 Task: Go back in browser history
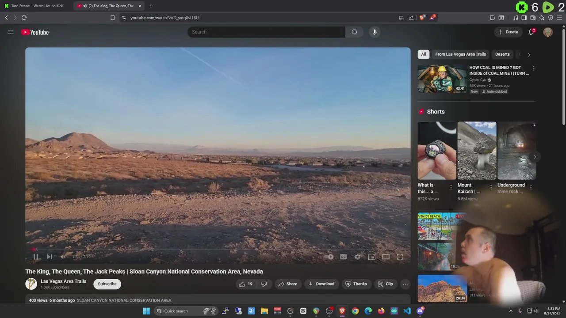(x=6, y=18)
